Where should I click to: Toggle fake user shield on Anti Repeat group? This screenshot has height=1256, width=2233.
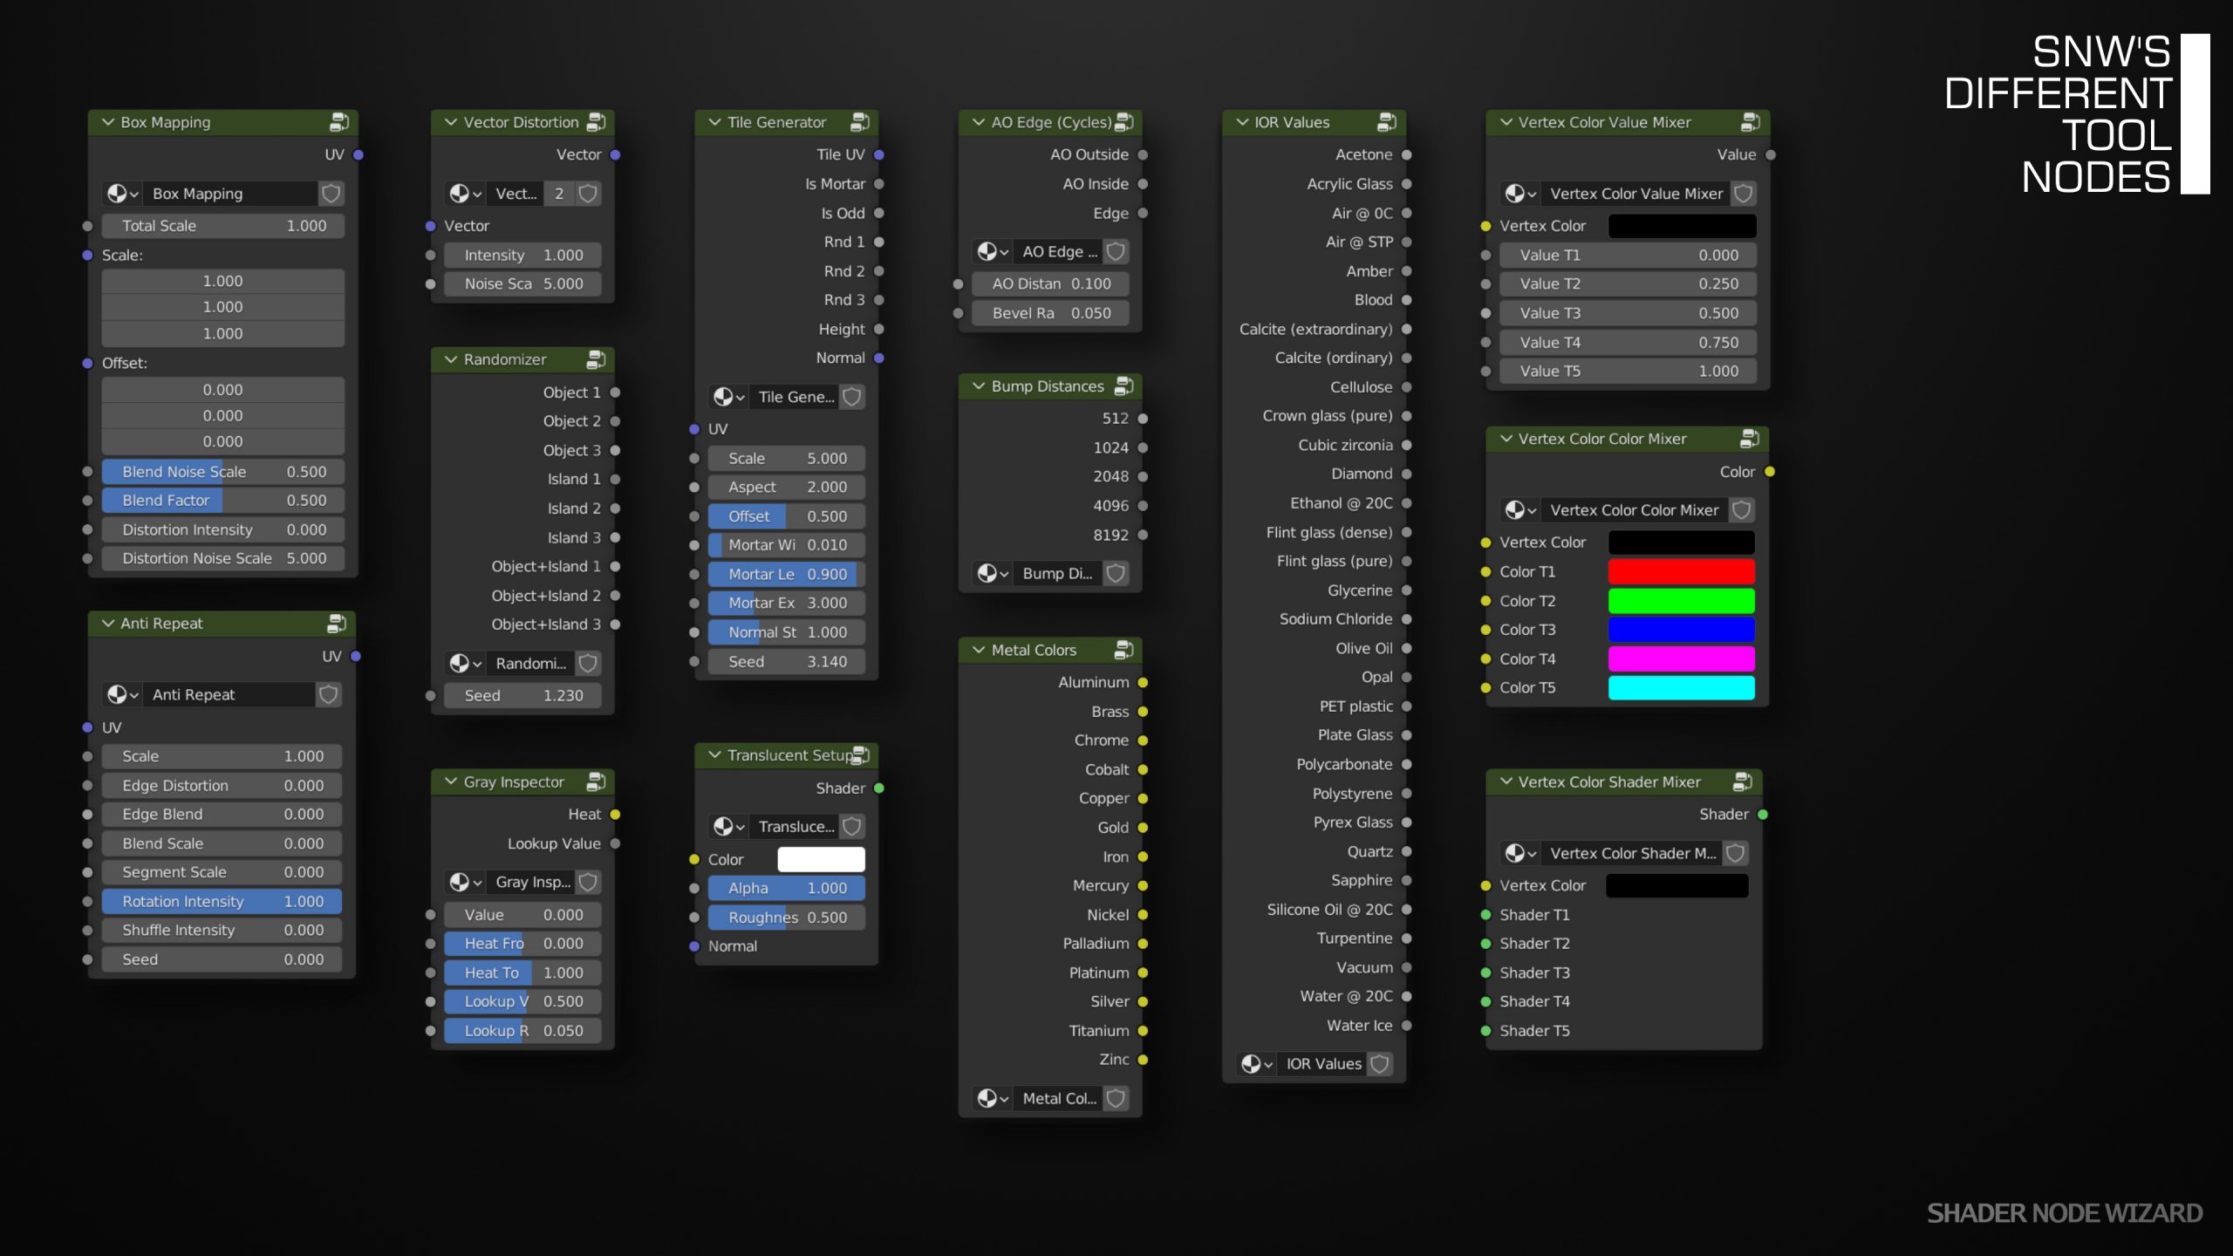point(329,695)
